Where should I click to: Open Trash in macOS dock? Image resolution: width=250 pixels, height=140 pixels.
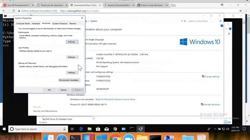[202, 137]
